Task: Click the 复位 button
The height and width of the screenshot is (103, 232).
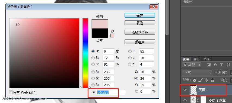Action: 140,23
